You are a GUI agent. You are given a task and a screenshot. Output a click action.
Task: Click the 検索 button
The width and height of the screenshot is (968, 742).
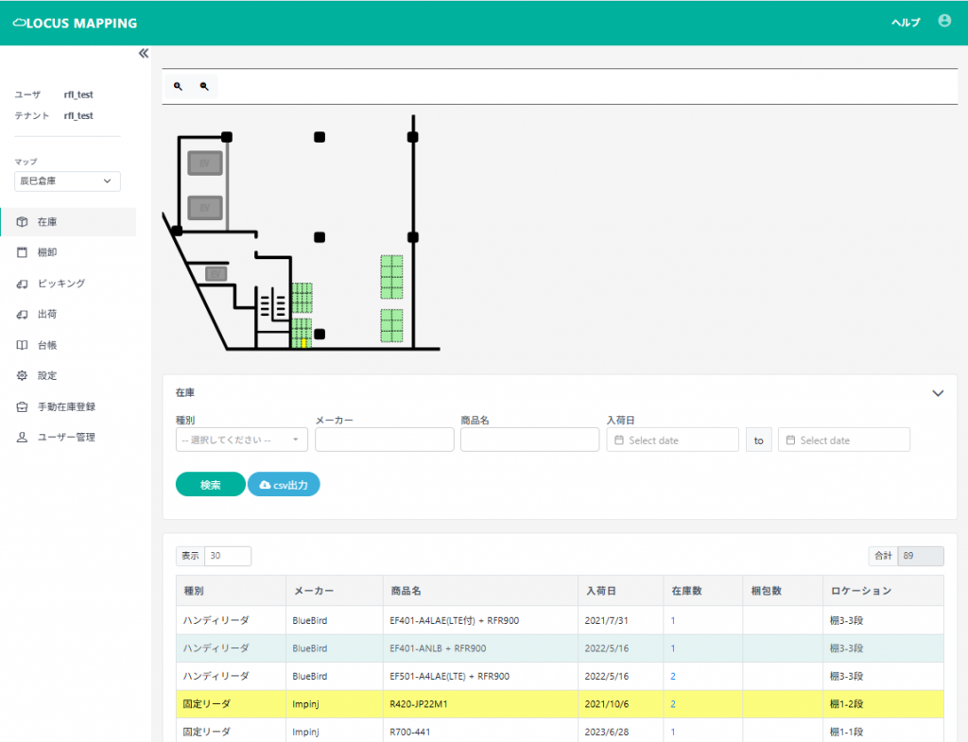210,485
